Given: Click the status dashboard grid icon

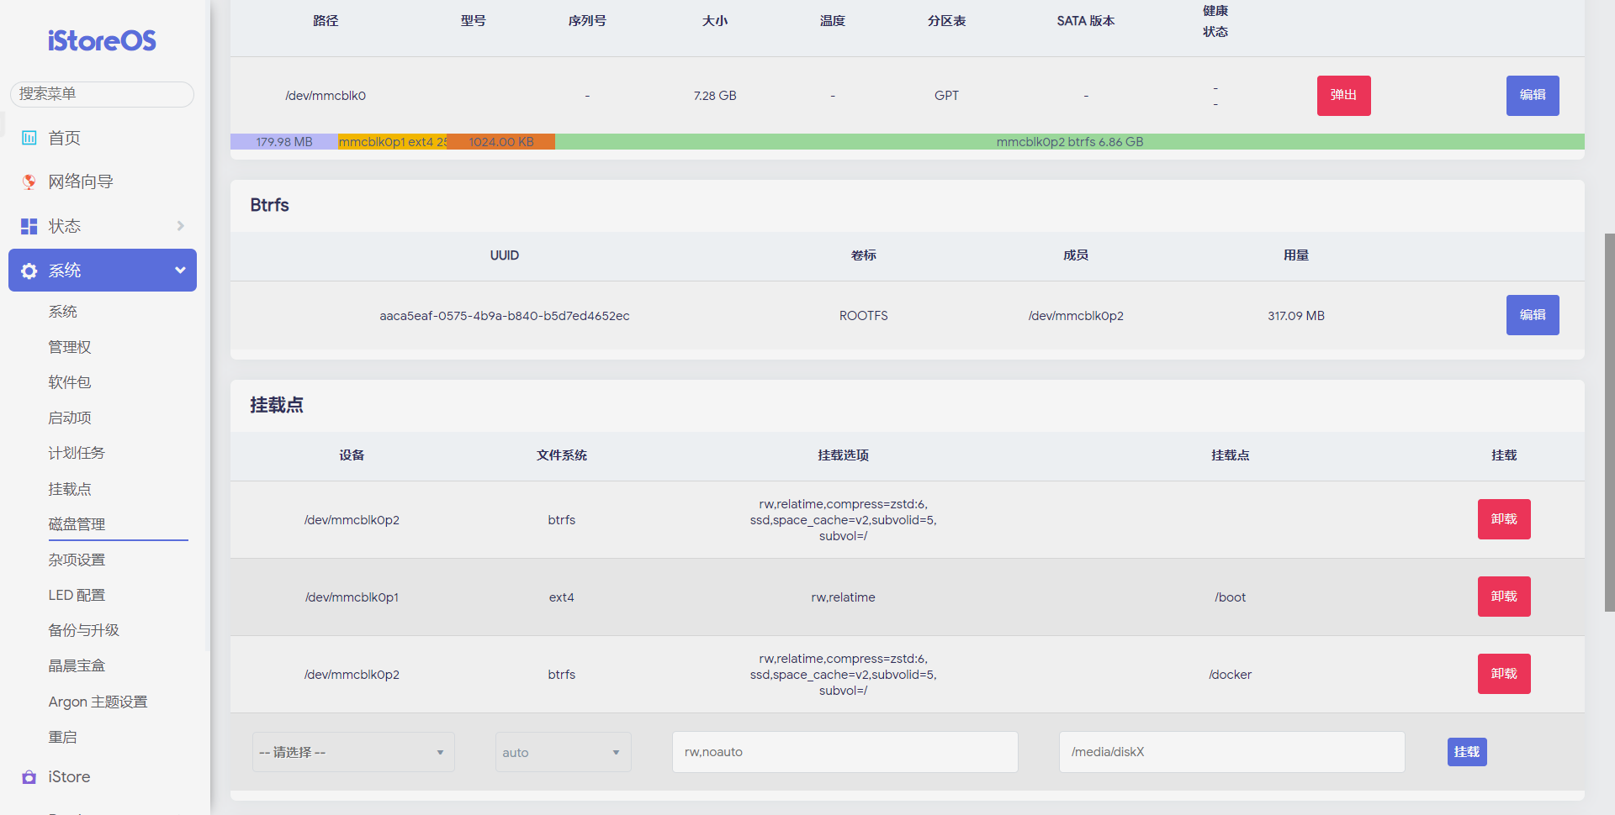Looking at the screenshot, I should point(29,226).
